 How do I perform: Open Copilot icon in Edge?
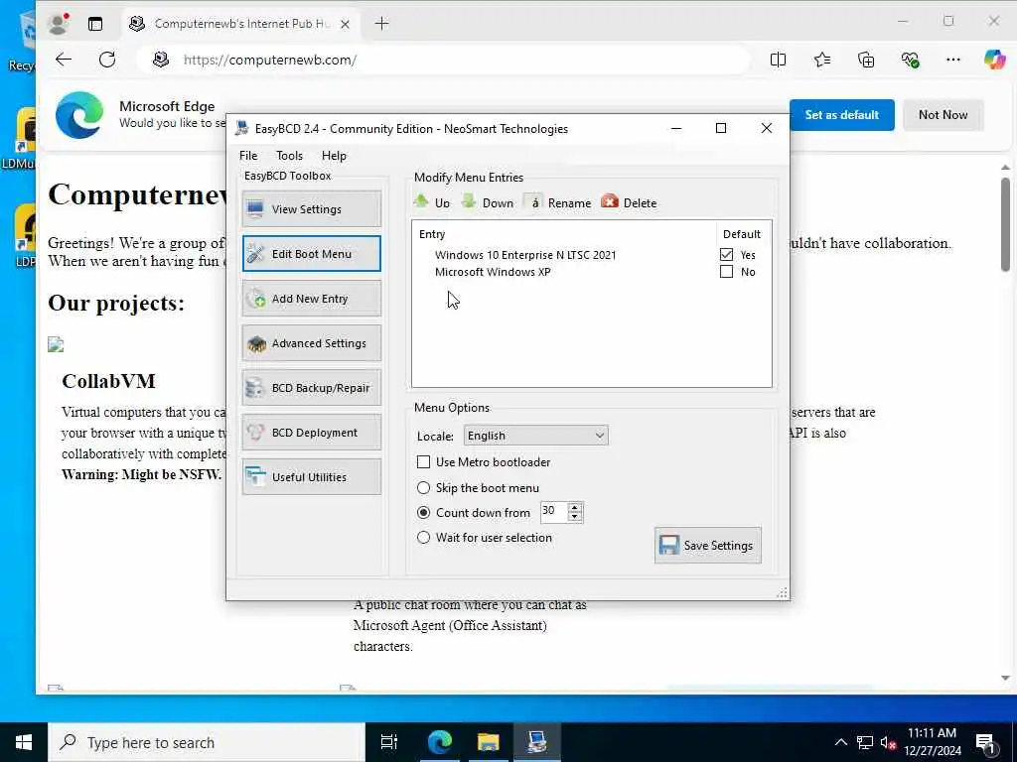994,60
